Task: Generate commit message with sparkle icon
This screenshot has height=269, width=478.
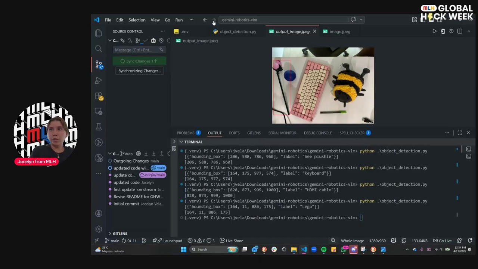Action: click(161, 50)
